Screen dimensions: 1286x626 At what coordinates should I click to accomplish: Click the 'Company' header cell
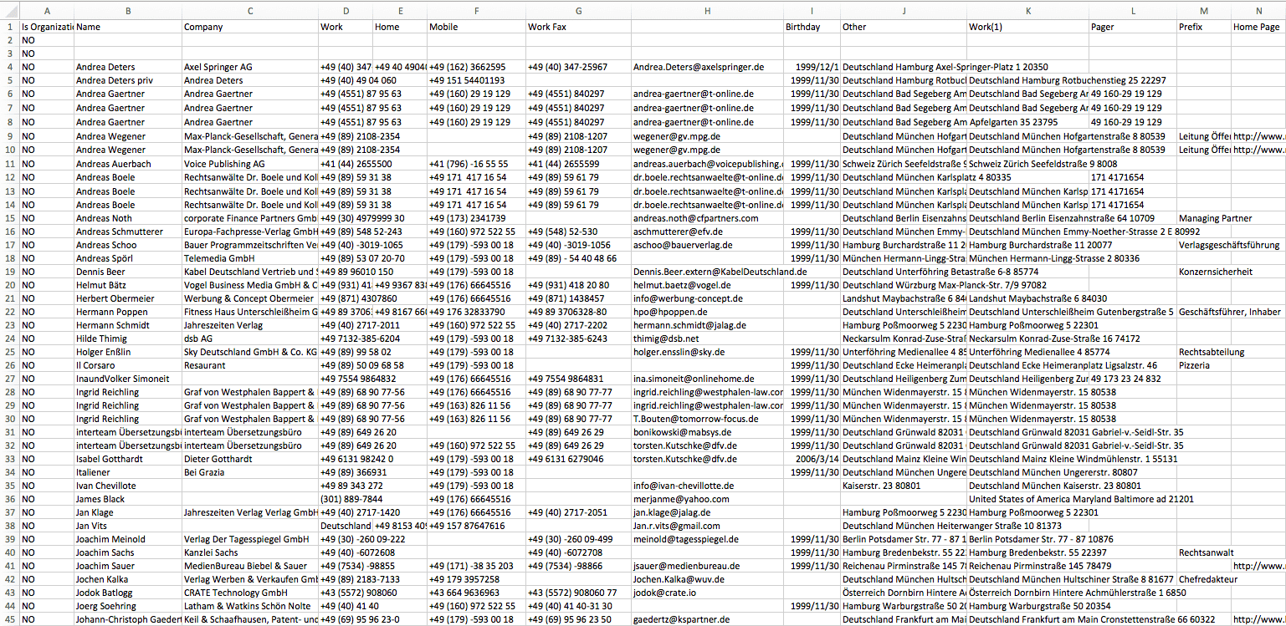(x=250, y=27)
